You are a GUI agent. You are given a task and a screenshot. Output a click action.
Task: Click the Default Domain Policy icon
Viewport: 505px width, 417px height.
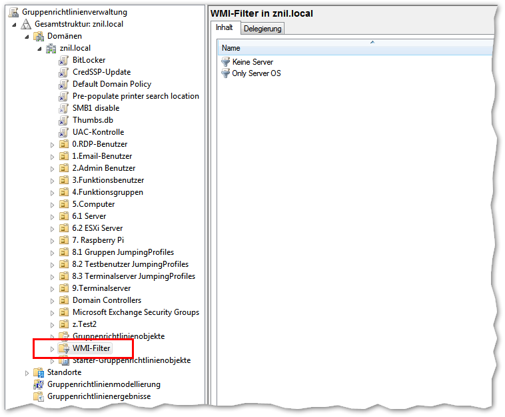[63, 84]
